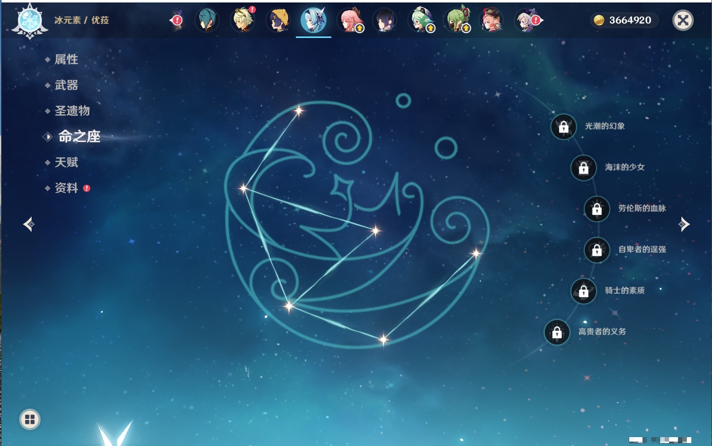Image resolution: width=712 pixels, height=446 pixels.
Task: Click the lock icon for 自卑者的逞强
Action: pos(597,250)
